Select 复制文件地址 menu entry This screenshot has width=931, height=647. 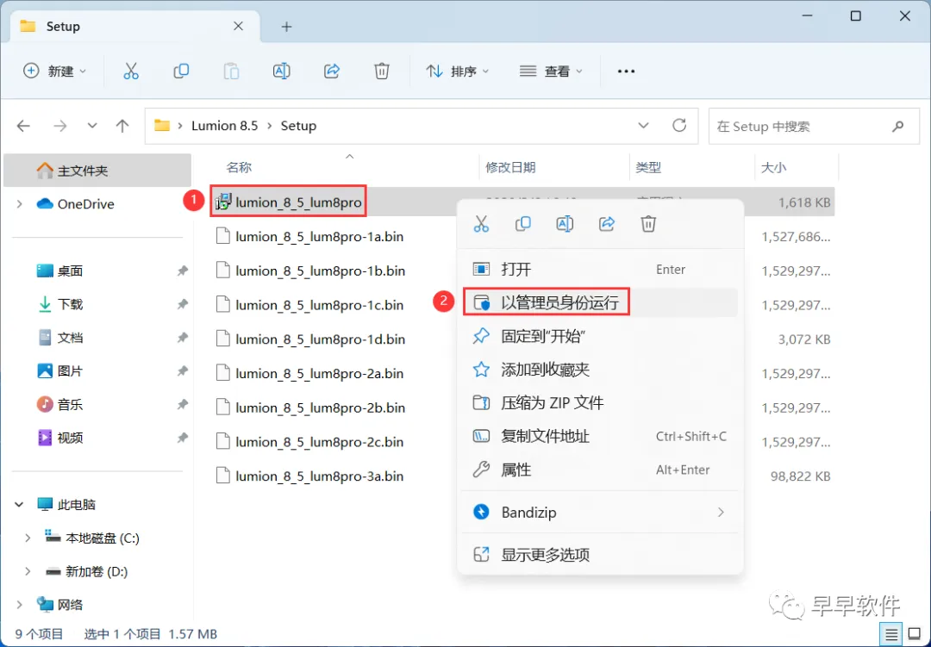tap(600, 436)
